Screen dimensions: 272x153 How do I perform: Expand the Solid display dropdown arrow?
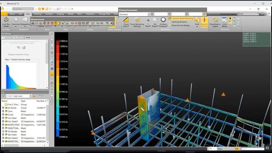[x=197, y=26]
